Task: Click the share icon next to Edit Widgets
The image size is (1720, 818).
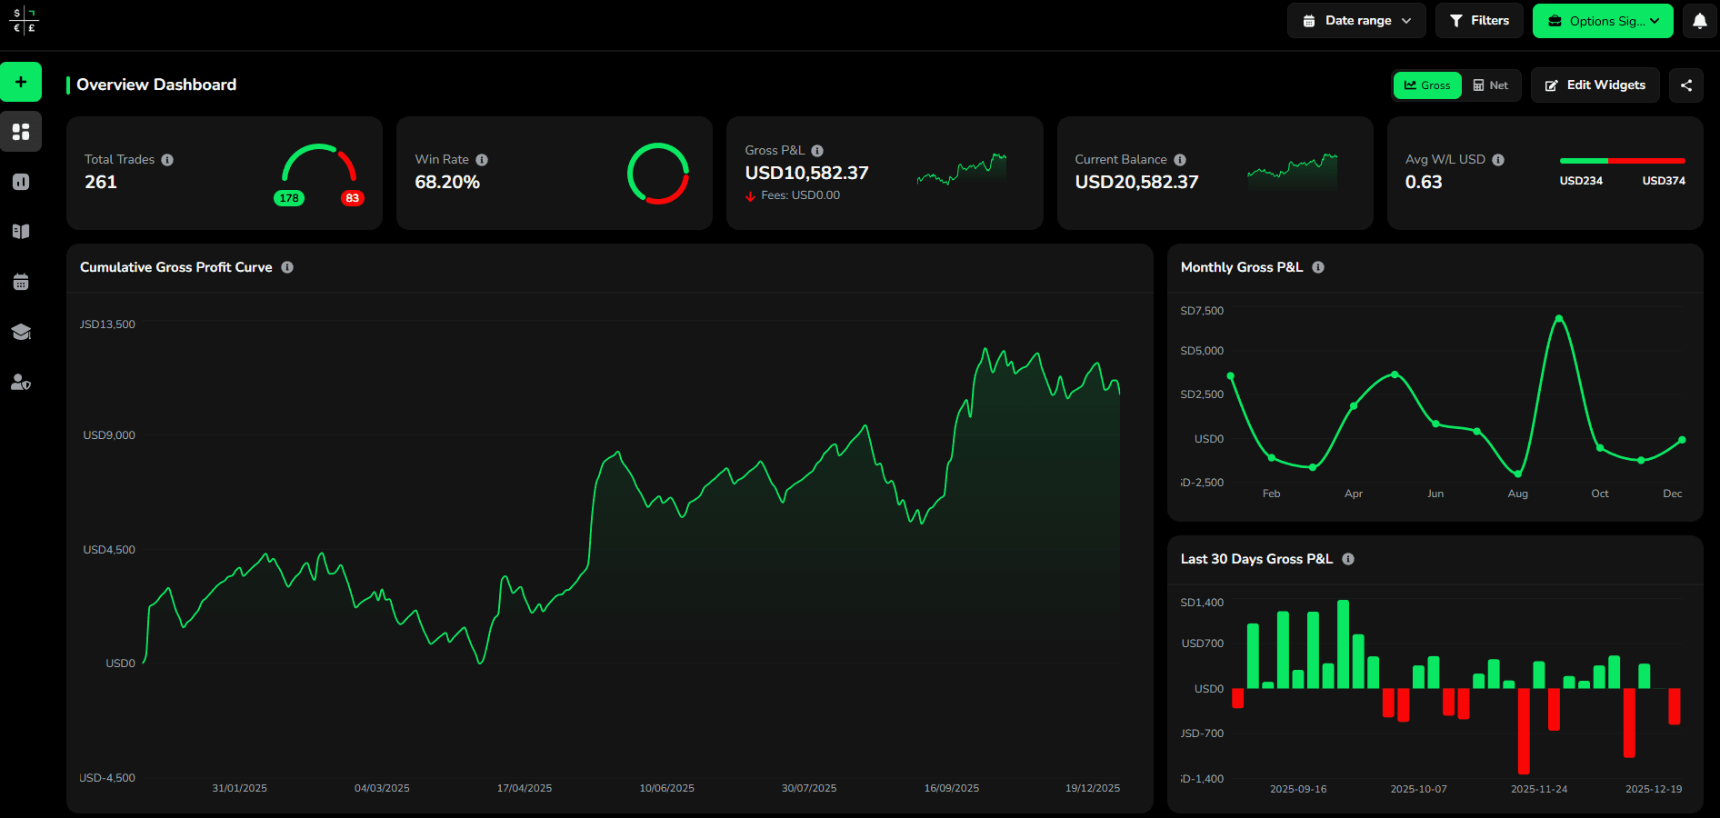Action: point(1686,85)
